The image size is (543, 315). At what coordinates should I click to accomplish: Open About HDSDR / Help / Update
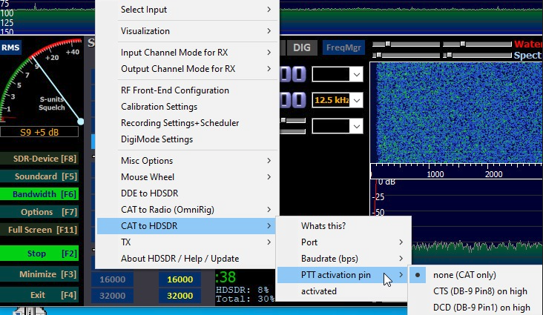pyautogui.click(x=187, y=259)
